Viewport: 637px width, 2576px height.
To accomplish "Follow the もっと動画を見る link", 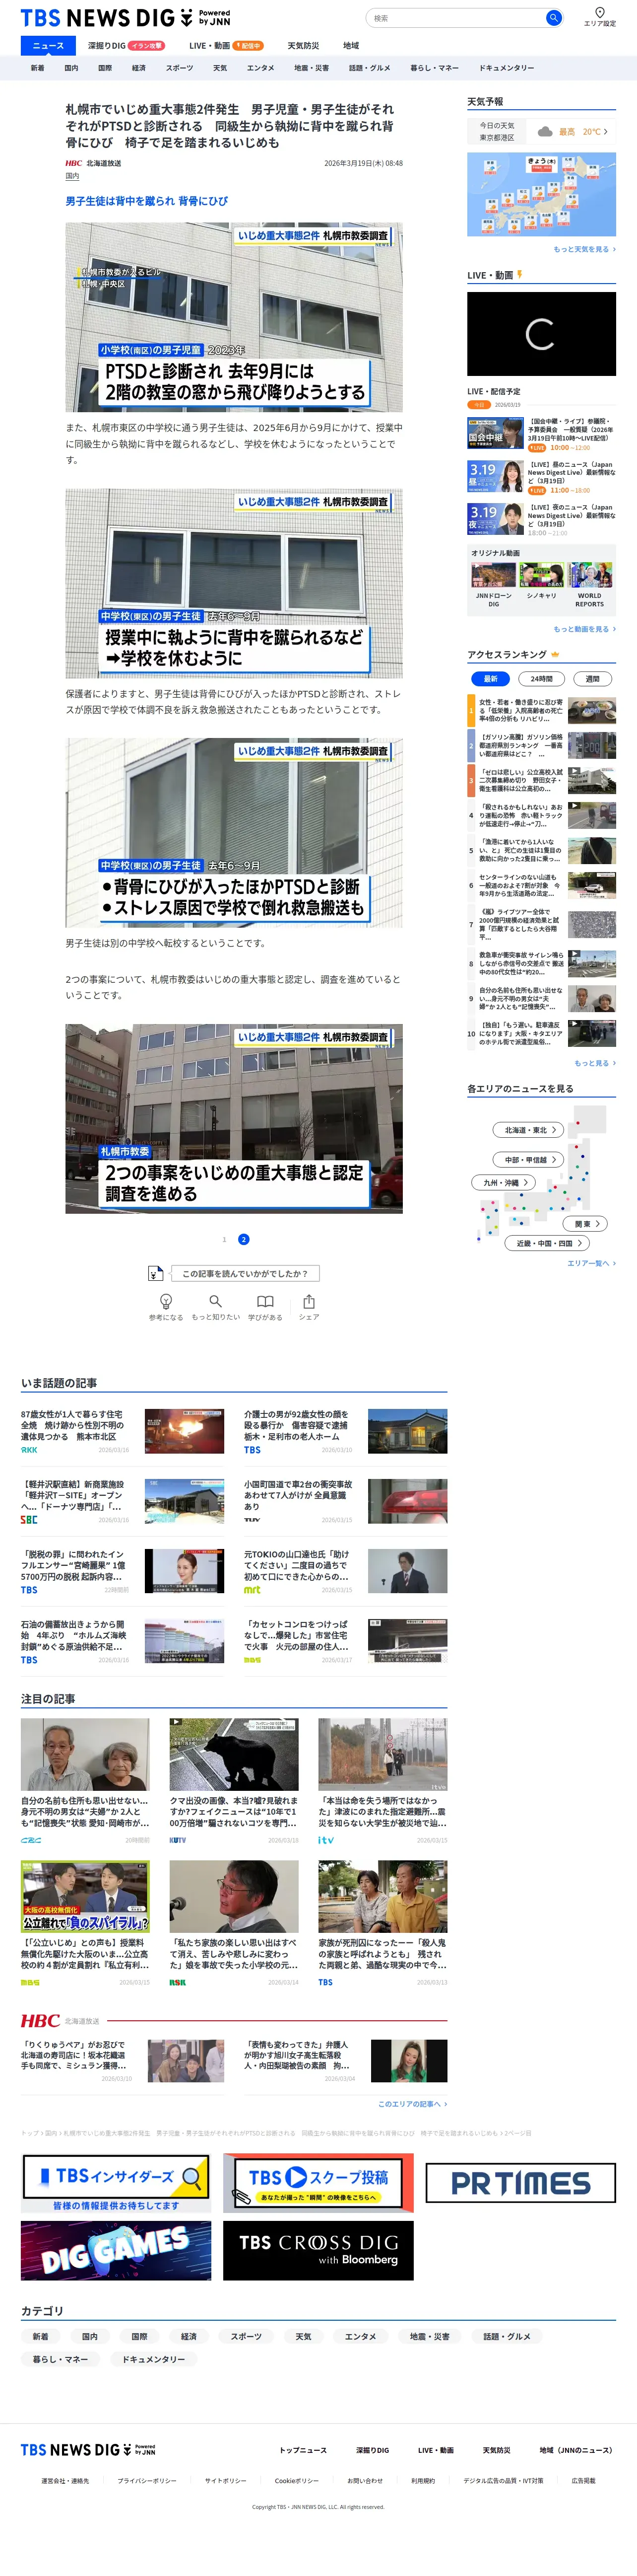I will [x=584, y=629].
